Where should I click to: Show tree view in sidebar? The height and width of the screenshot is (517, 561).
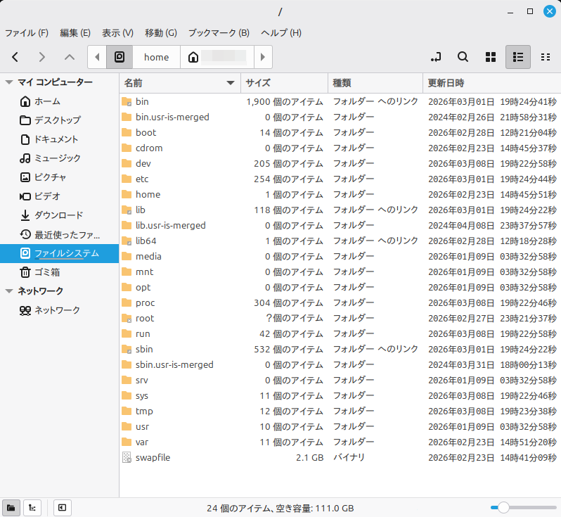[x=32, y=507]
